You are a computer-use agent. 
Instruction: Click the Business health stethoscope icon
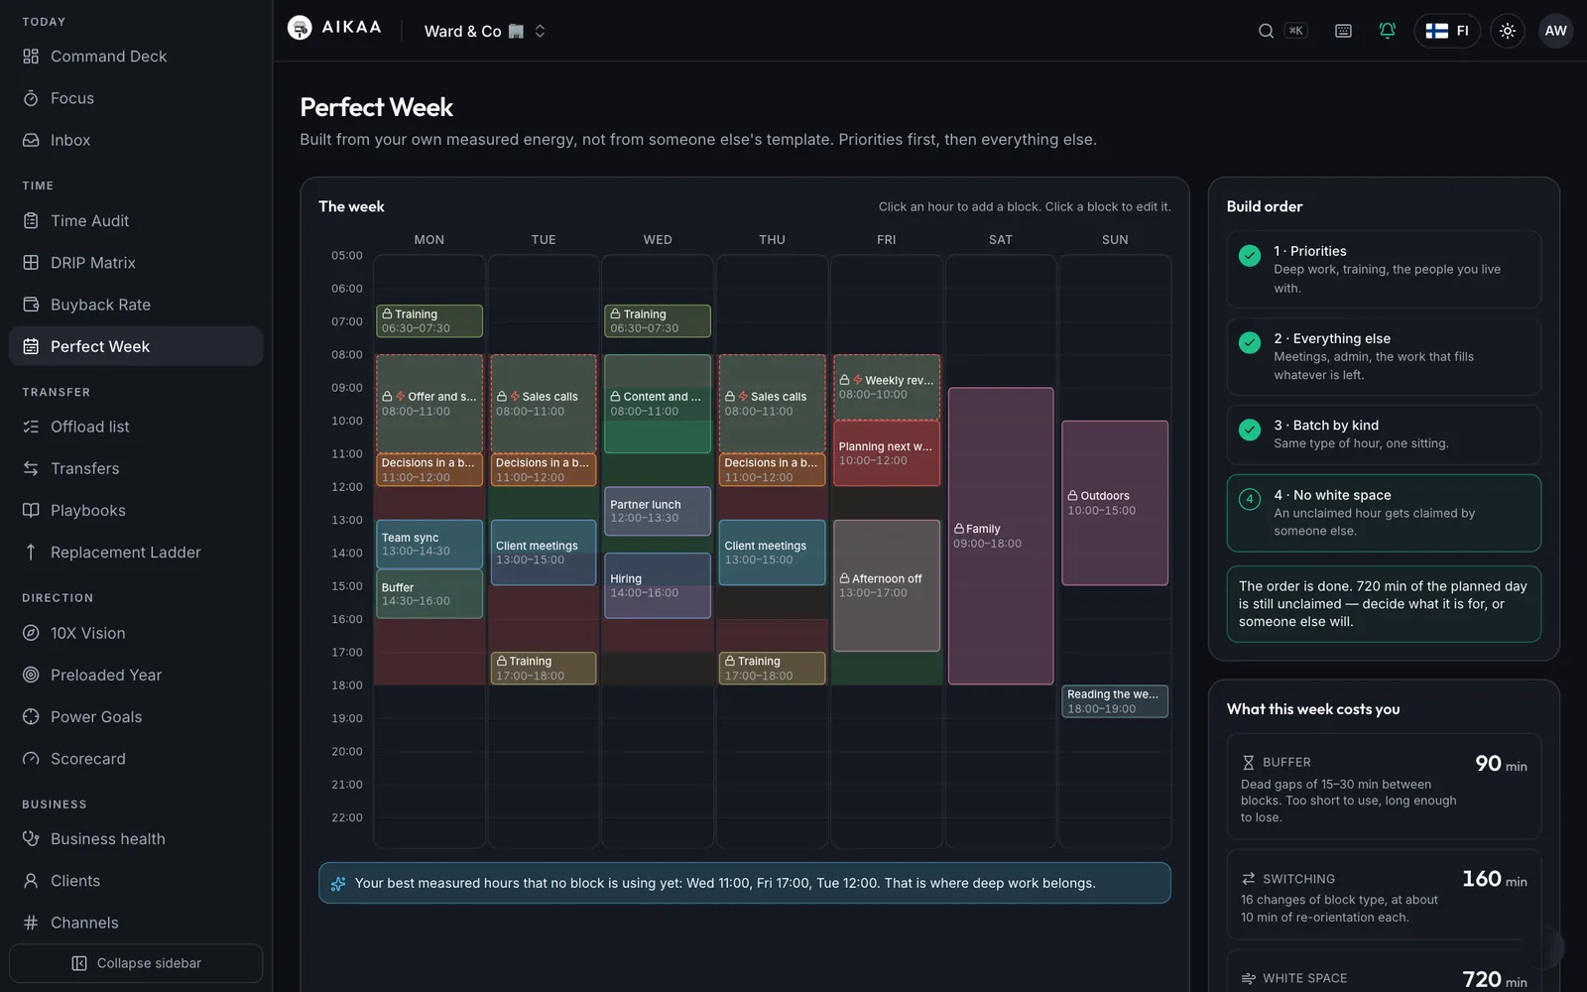tap(31, 838)
